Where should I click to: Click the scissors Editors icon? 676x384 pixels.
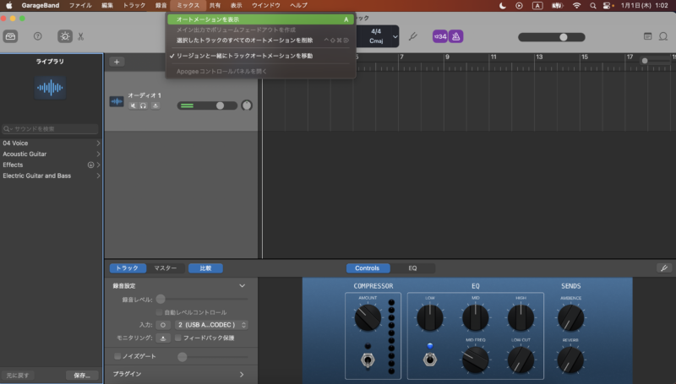click(80, 36)
